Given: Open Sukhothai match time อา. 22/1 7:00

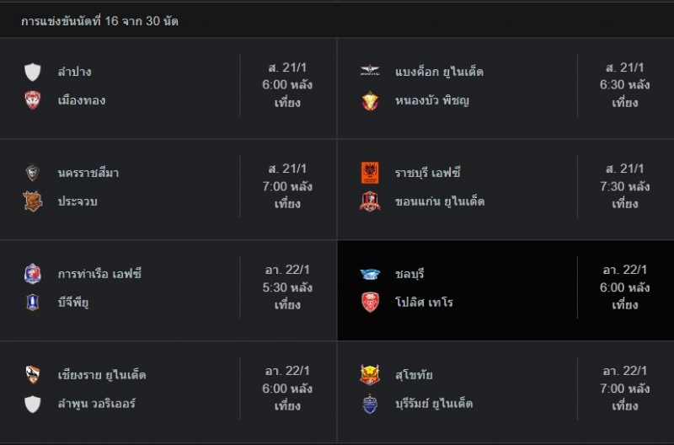Looking at the screenshot, I should point(624,389).
